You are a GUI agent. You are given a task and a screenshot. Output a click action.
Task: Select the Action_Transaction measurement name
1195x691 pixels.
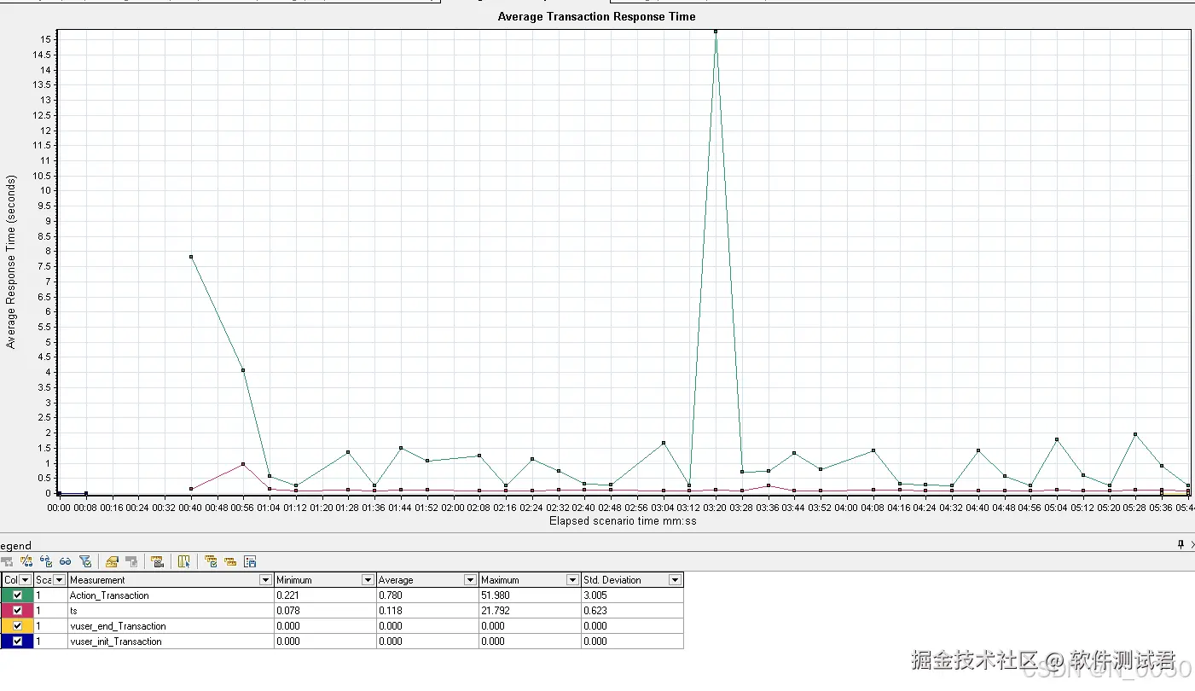109,595
